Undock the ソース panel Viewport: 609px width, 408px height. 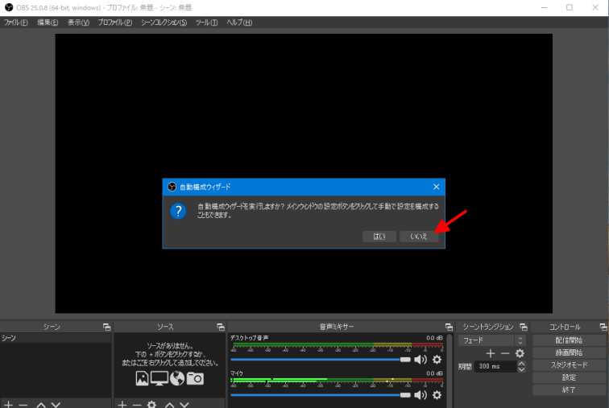(x=220, y=327)
